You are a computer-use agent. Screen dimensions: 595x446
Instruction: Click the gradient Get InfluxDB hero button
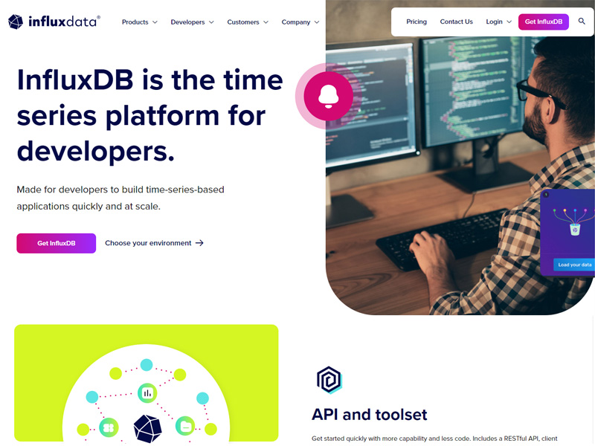point(56,243)
